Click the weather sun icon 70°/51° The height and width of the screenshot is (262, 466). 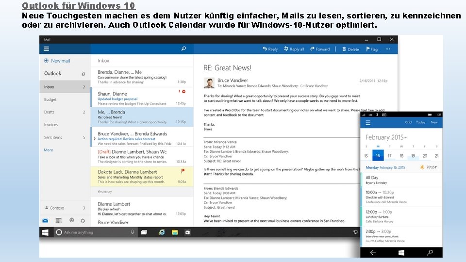pos(422,167)
